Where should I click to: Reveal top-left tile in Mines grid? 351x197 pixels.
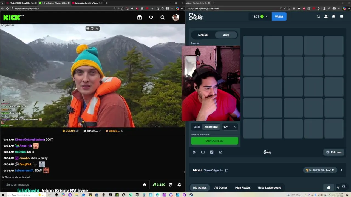252,45
